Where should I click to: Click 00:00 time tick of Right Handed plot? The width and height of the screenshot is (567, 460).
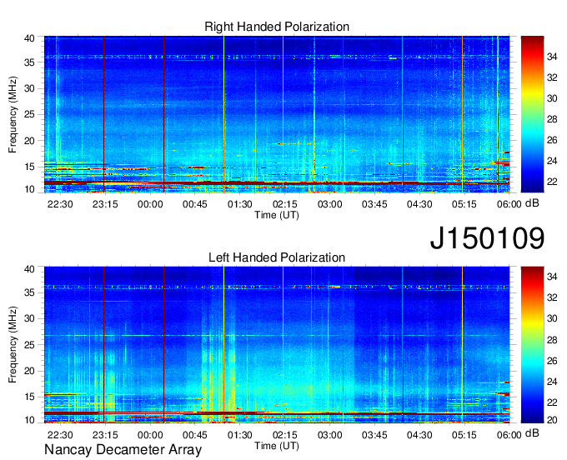pos(150,204)
